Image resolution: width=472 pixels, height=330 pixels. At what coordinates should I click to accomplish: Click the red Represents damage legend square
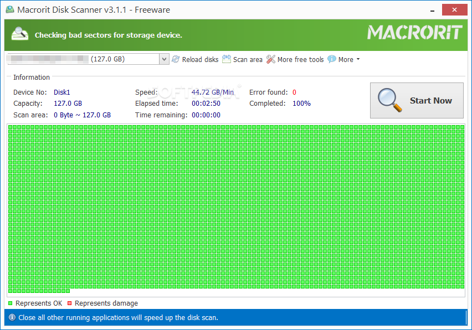coord(70,303)
